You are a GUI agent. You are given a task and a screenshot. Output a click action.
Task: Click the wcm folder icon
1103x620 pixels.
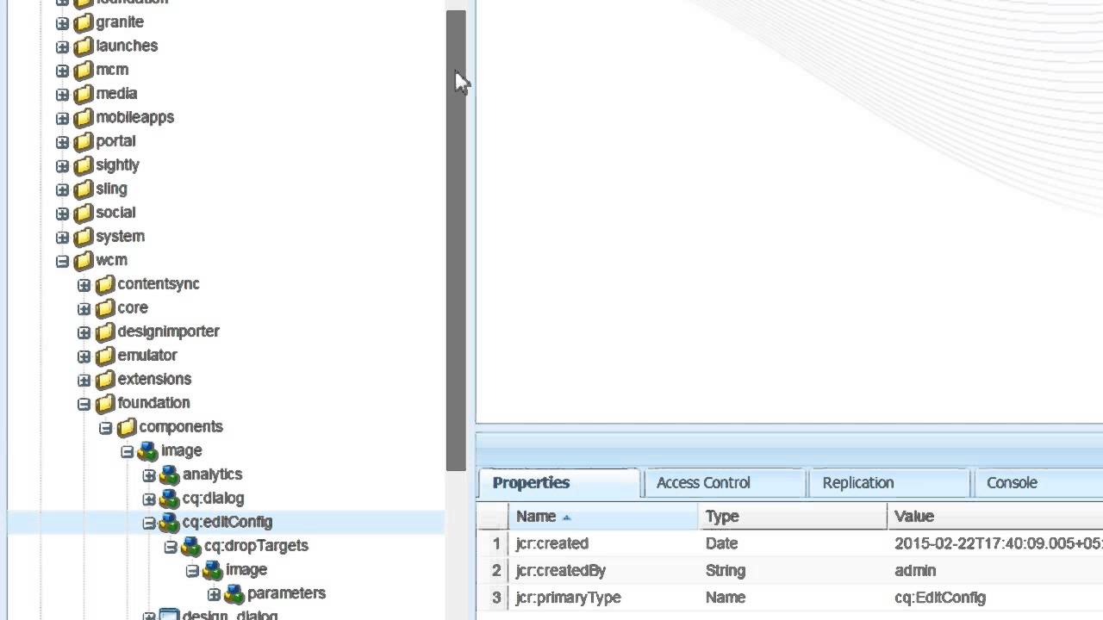[84, 260]
